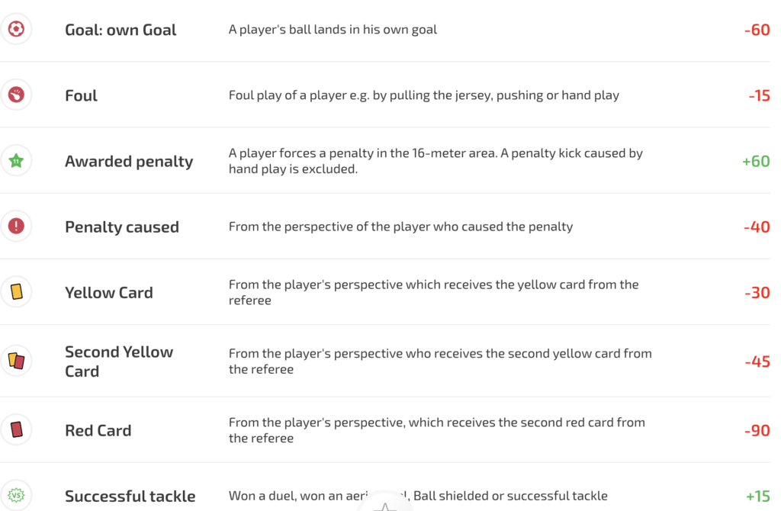The width and height of the screenshot is (781, 511).
Task: Click the "Goal: own Goal" heading
Action: [x=121, y=30]
